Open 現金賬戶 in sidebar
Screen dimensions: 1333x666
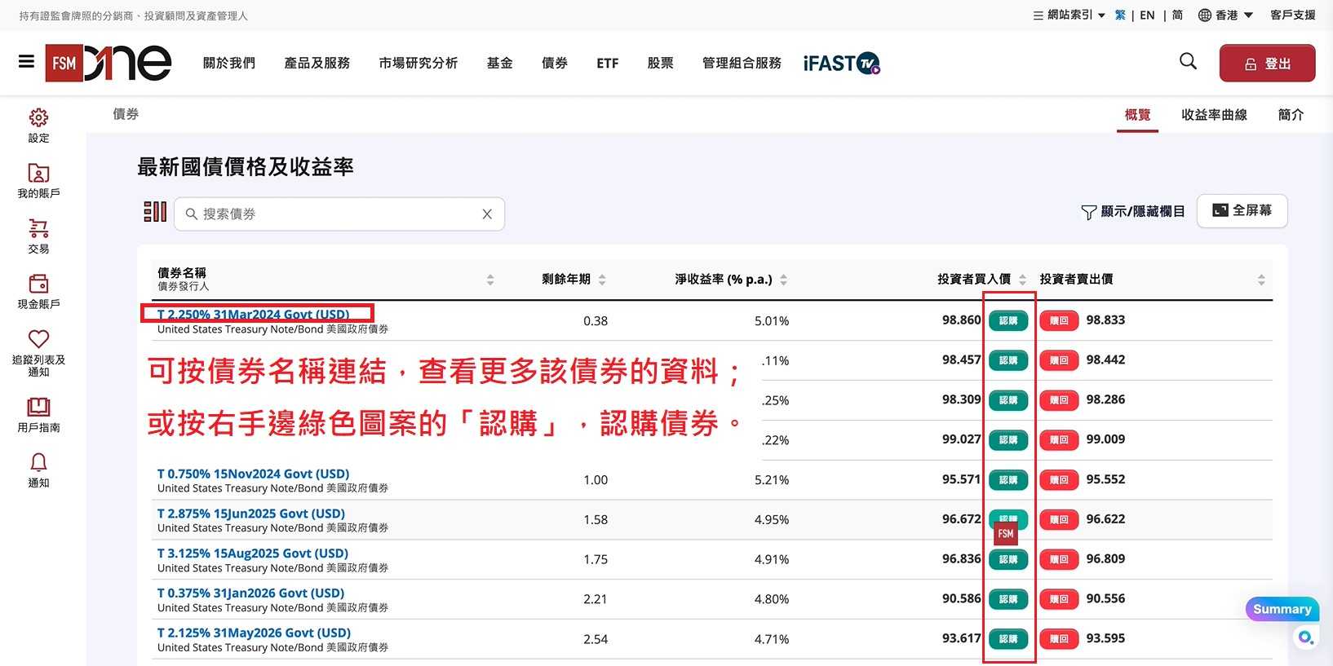[x=38, y=292]
